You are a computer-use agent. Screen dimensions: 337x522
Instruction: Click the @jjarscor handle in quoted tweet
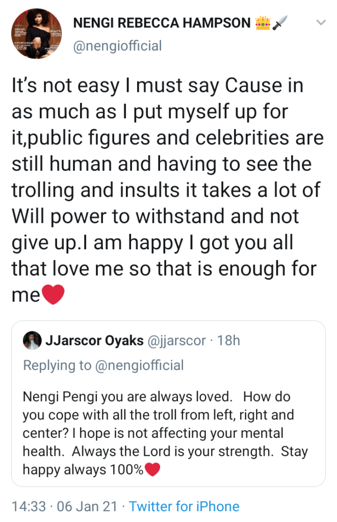tap(177, 341)
